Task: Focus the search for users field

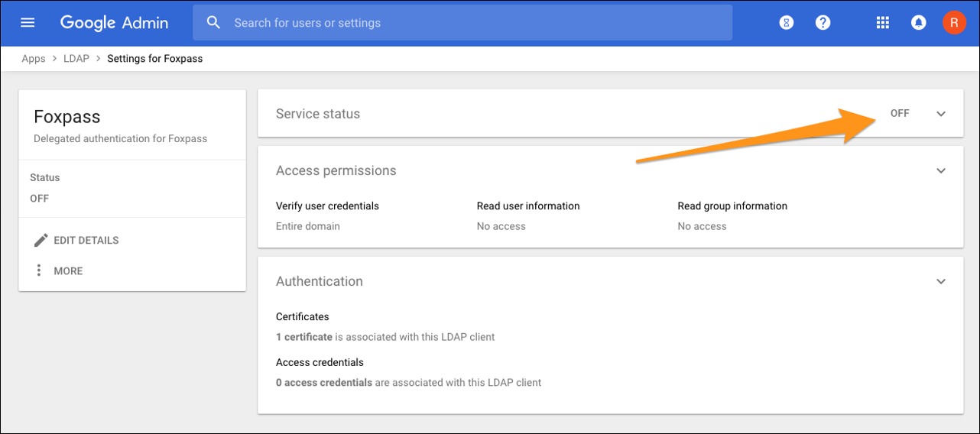Action: (x=474, y=23)
